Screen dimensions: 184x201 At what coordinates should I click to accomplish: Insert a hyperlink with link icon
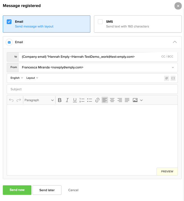point(97,100)
